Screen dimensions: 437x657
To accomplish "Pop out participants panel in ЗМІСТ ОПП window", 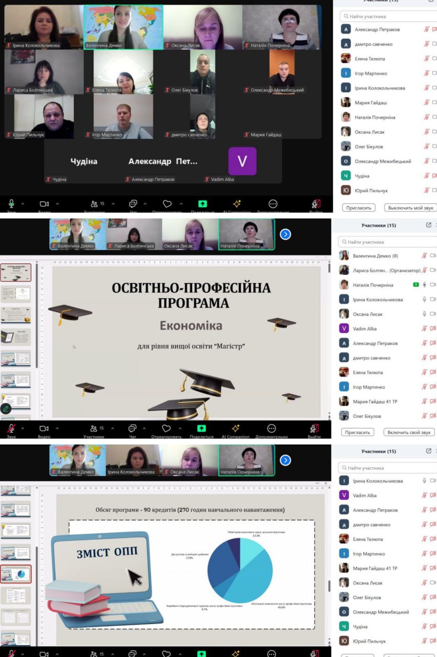I will click(429, 451).
